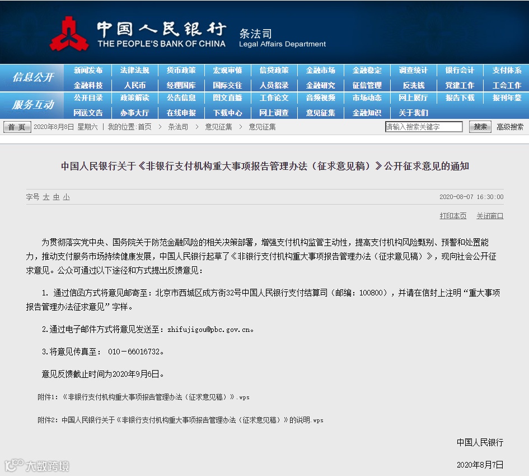This screenshot has width=529, height=476.
Task: Go to 宏观审慎 section
Action: (227, 70)
